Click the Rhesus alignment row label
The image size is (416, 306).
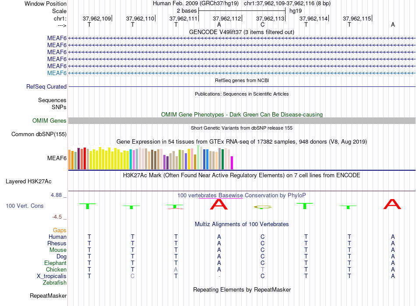coord(57,243)
